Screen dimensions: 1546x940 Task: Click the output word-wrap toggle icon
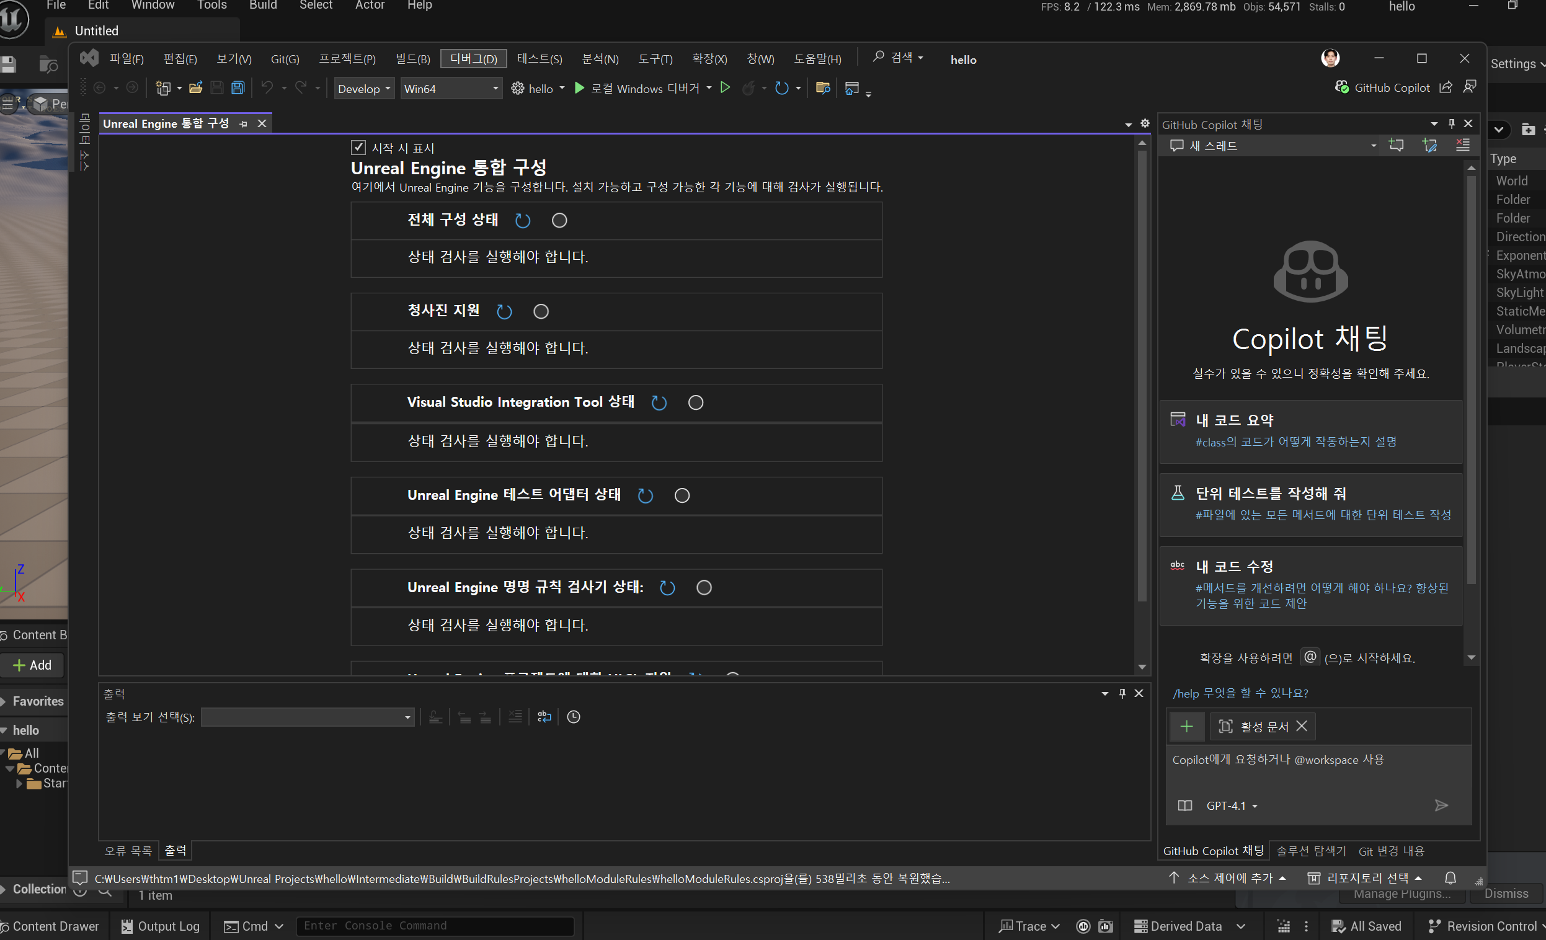(544, 717)
